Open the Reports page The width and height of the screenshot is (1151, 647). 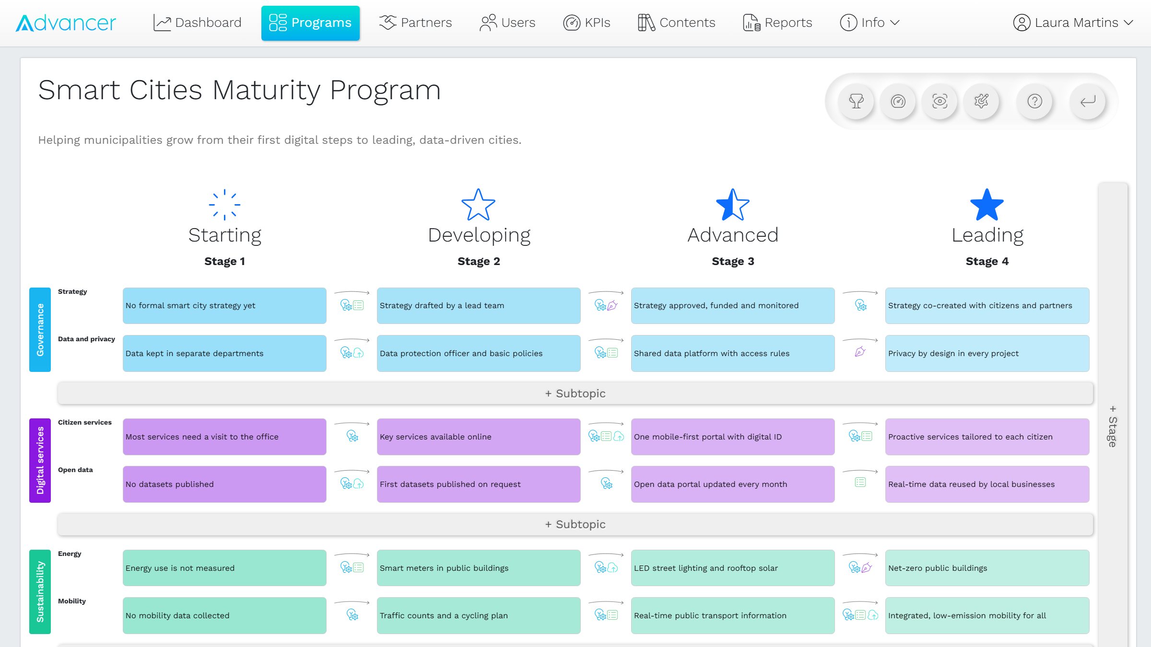click(777, 23)
